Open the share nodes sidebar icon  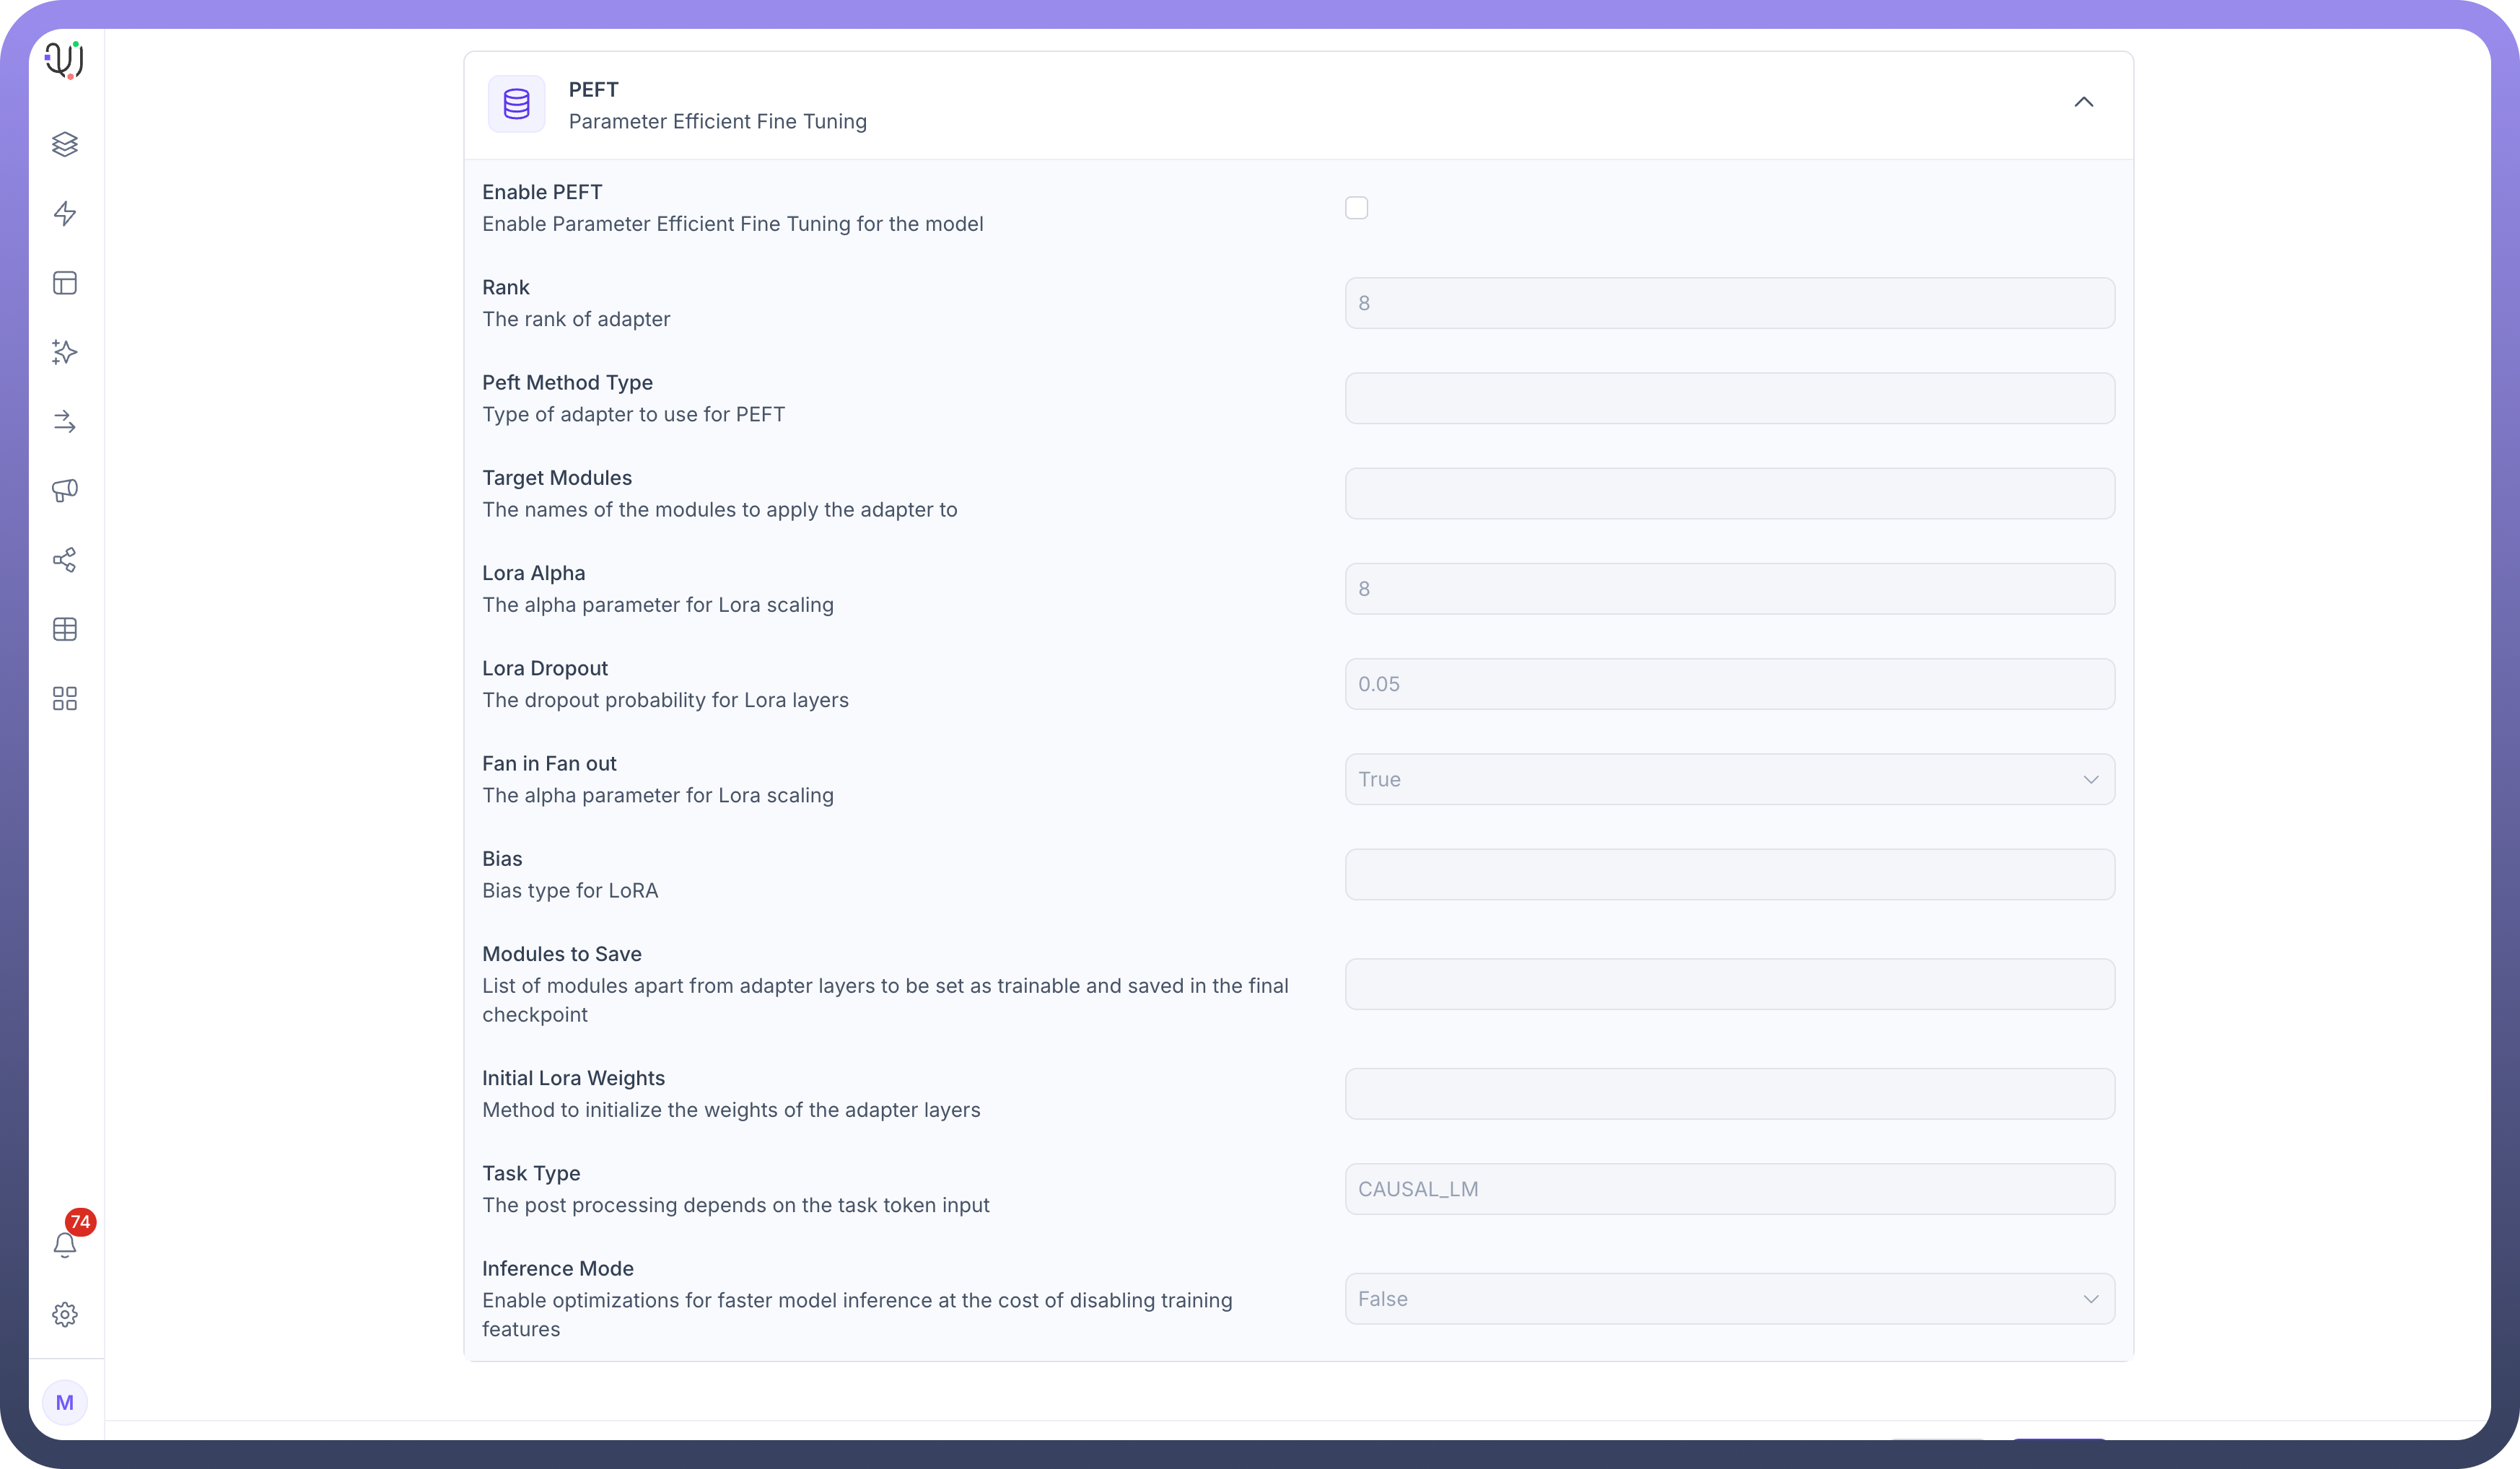(65, 560)
